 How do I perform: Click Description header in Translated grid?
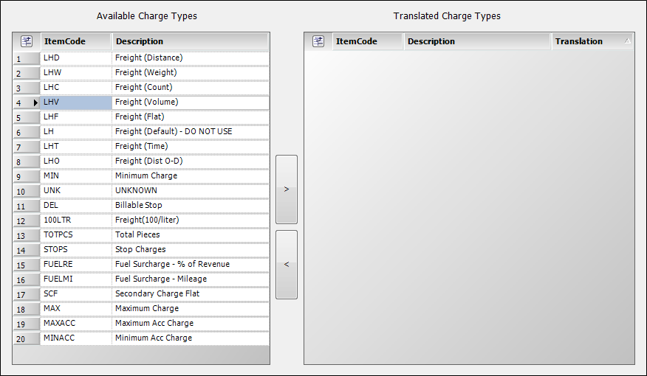pos(476,41)
